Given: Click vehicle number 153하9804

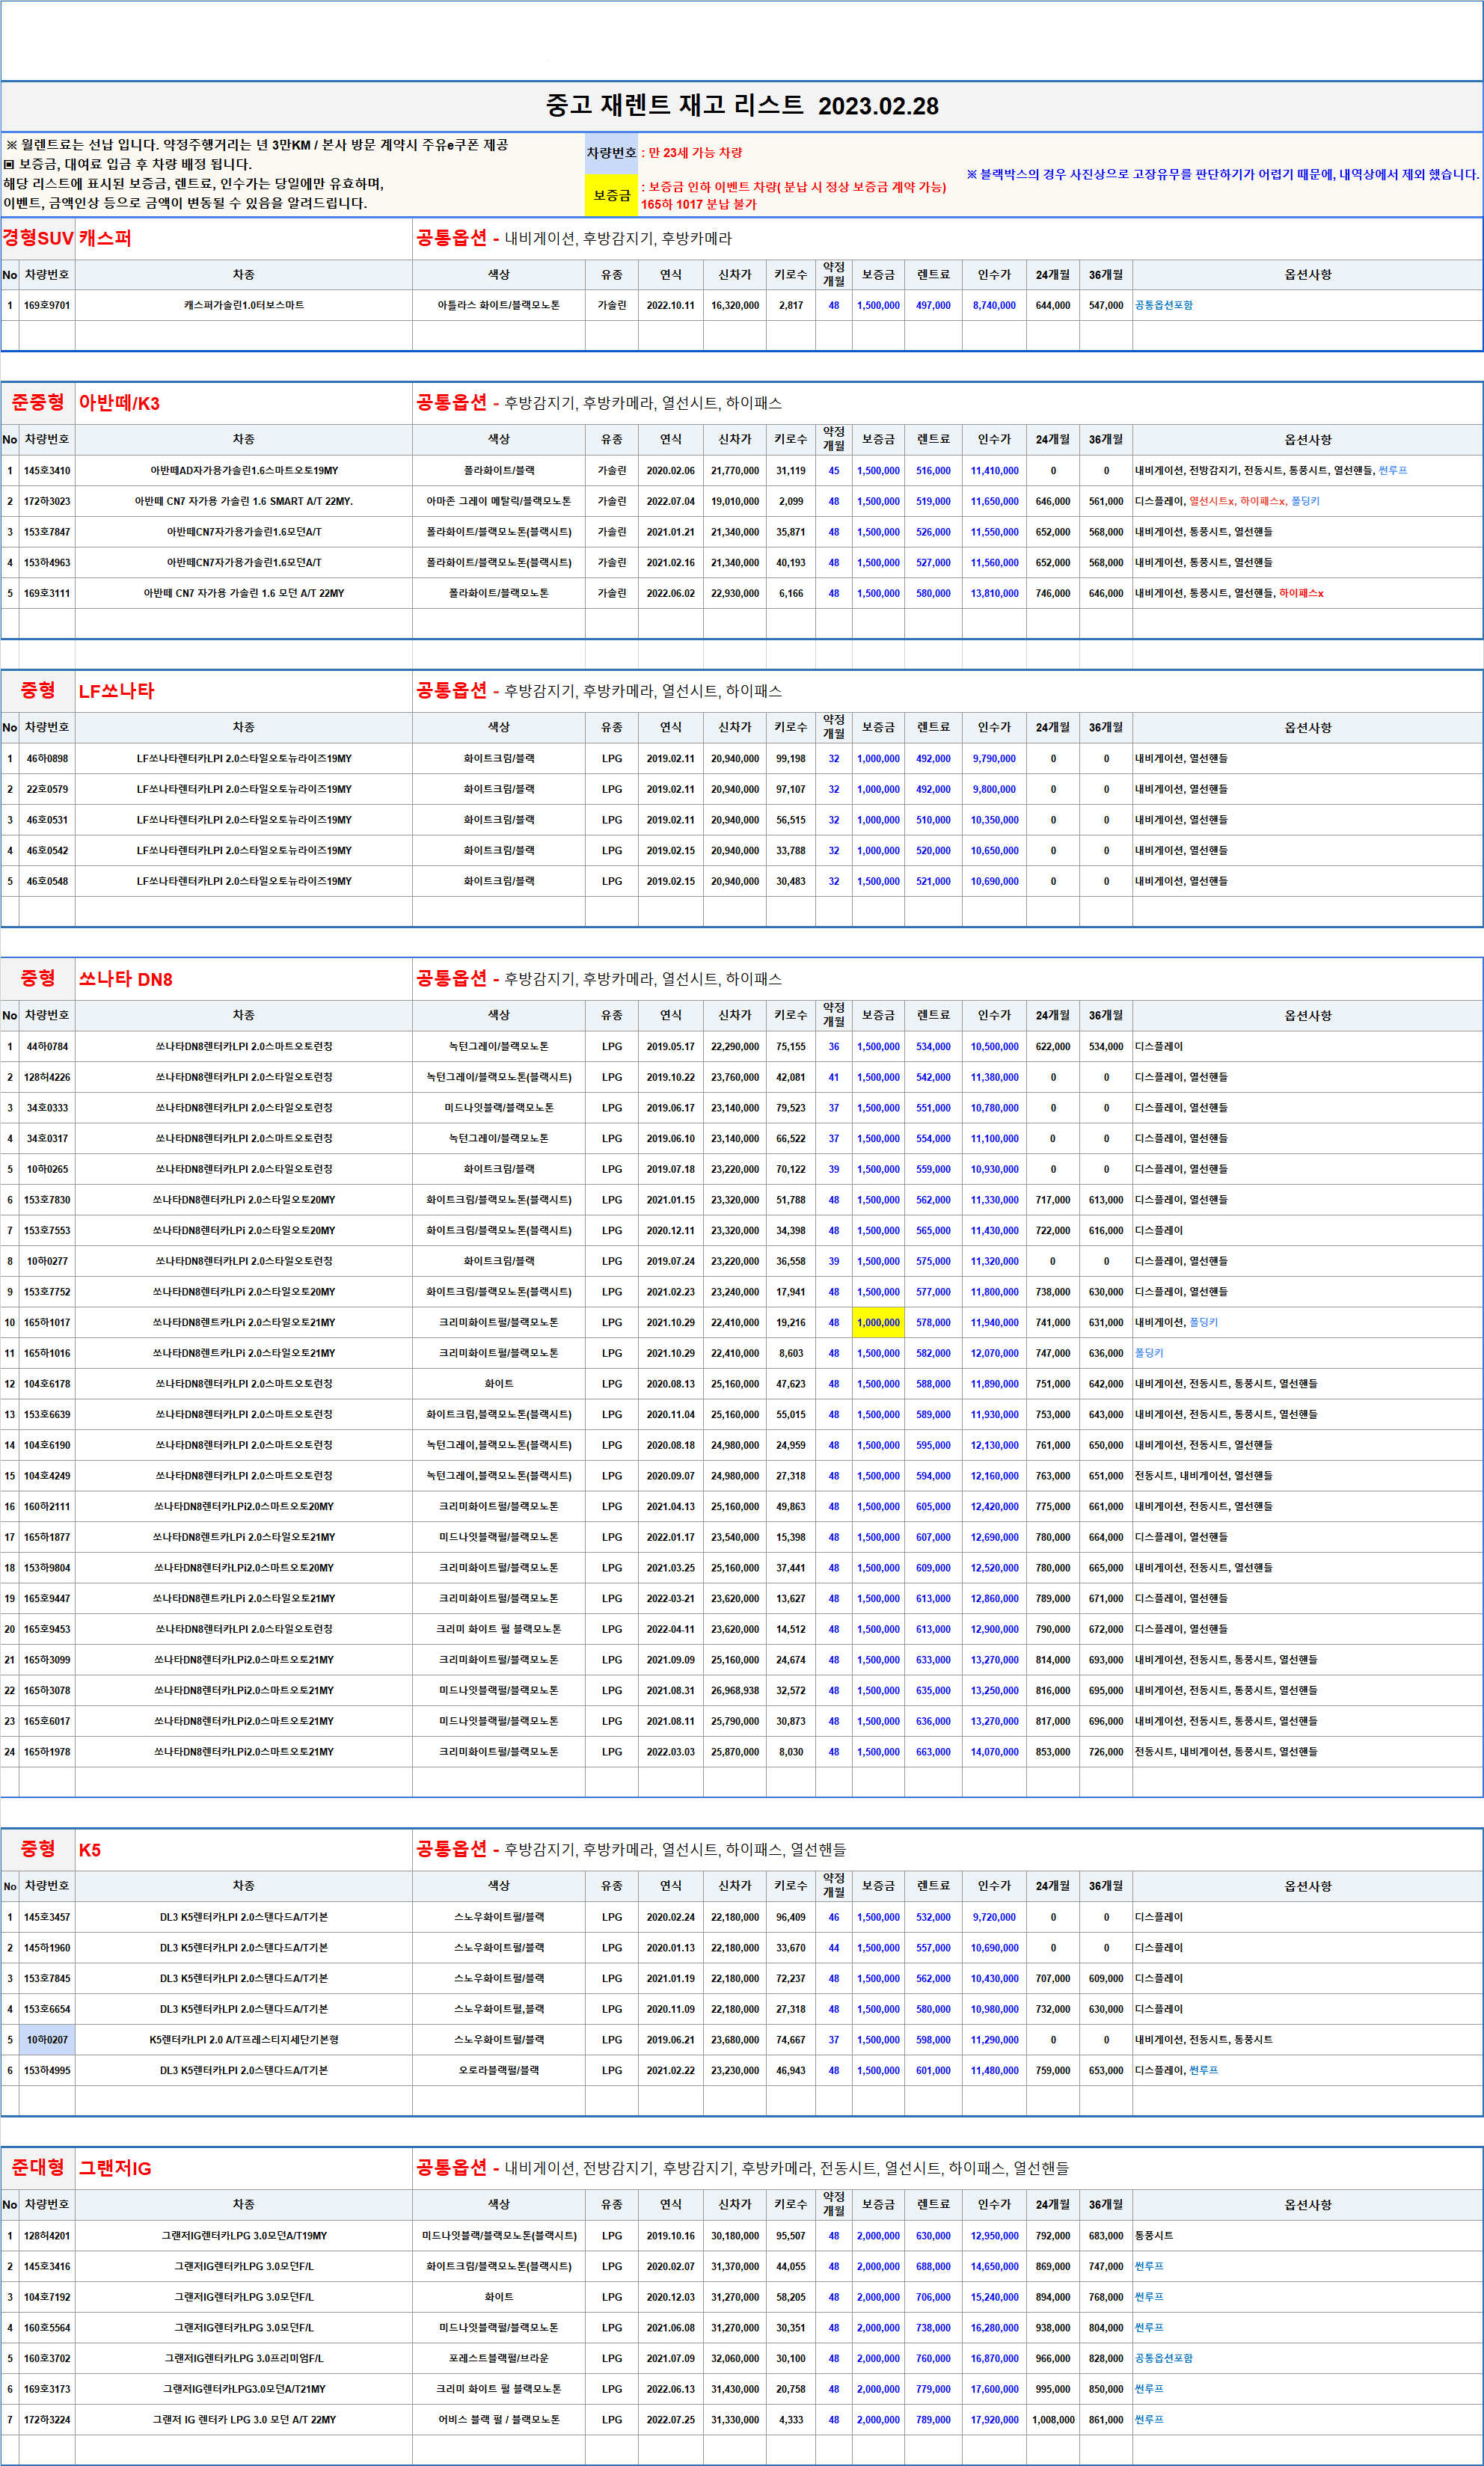Looking at the screenshot, I should click(47, 1568).
